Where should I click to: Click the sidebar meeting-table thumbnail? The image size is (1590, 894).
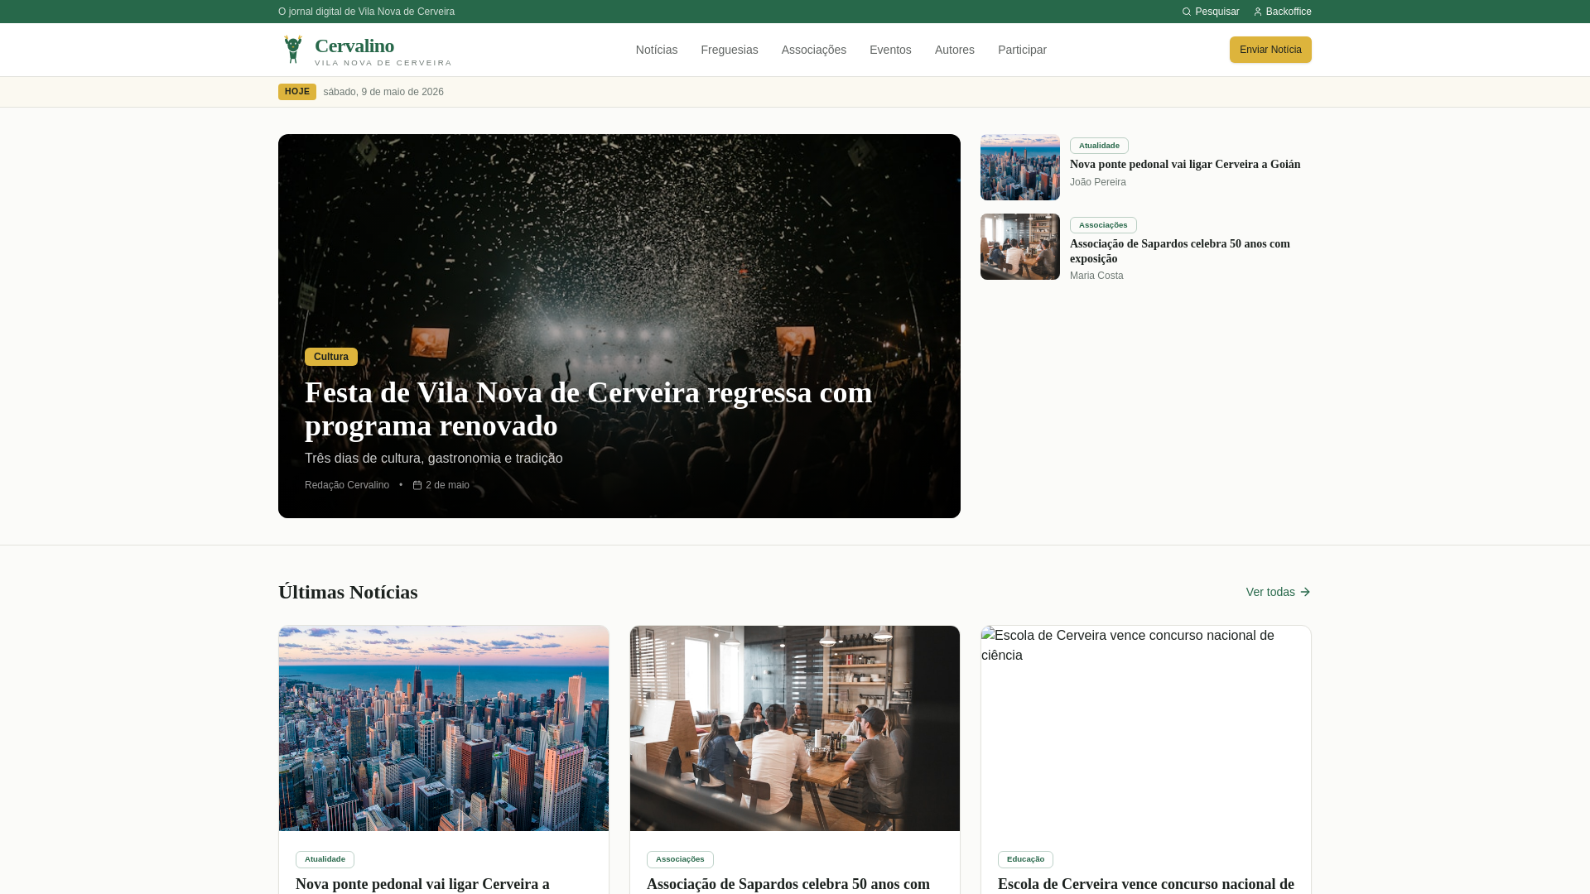pyautogui.click(x=1020, y=247)
